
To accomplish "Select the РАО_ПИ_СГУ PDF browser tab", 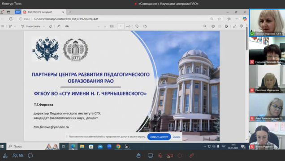I will [x=43, y=12].
